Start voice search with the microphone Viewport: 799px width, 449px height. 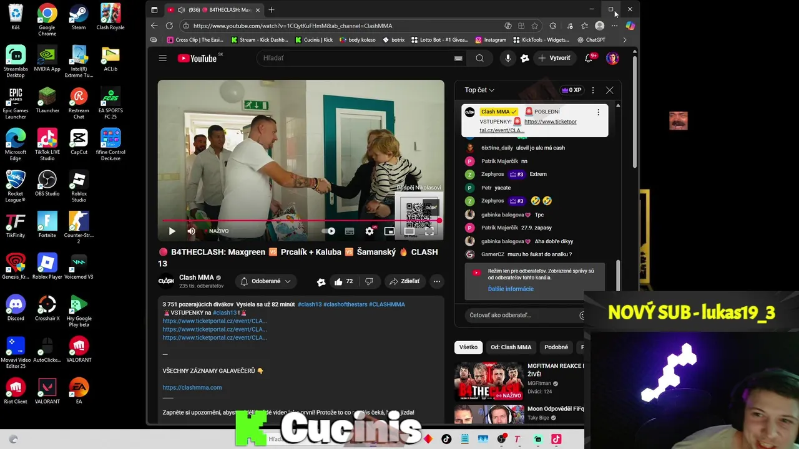coord(508,58)
